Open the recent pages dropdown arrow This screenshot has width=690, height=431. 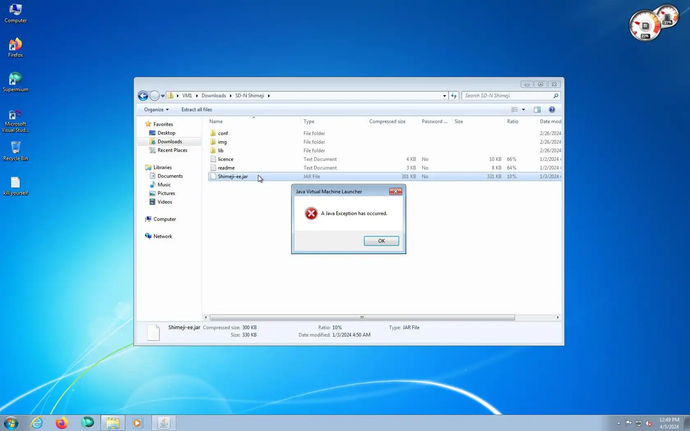pos(163,96)
